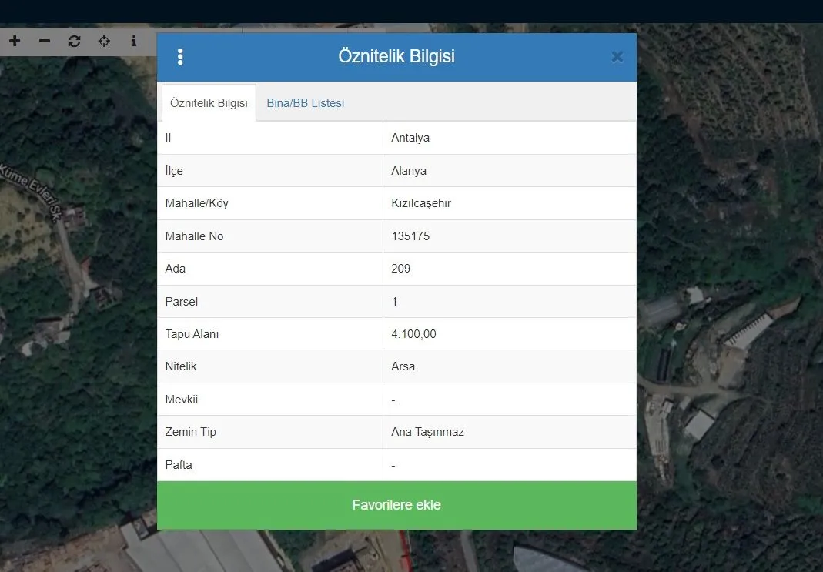This screenshot has width=823, height=572.
Task: Click the Mahalle No value 135175
Action: 410,236
